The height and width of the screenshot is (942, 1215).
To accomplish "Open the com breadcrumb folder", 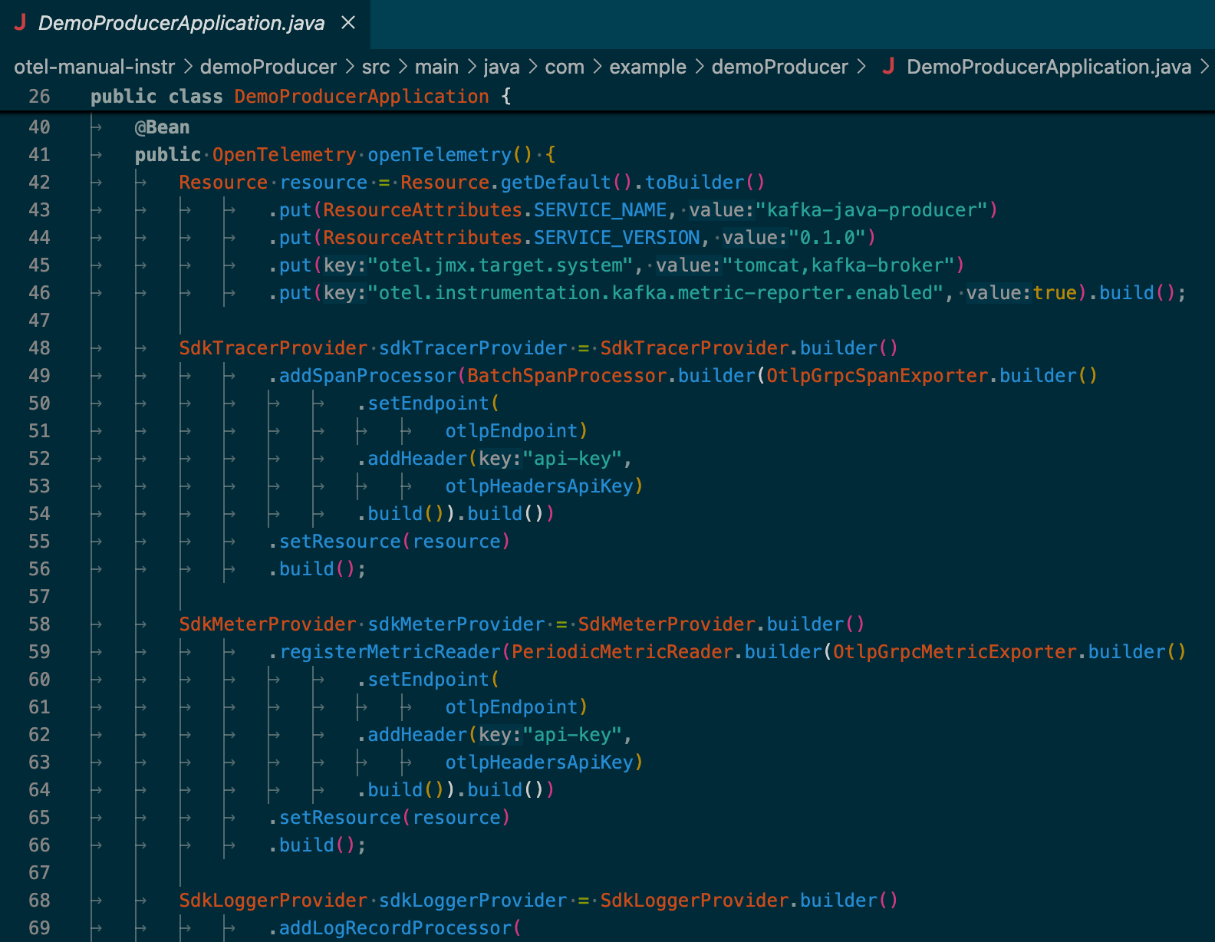I will pyautogui.click(x=565, y=67).
